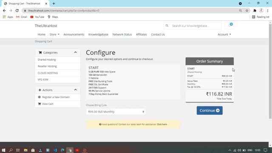The image size is (272, 153).
Task: Open the Contact Us menu item
Action: (158, 34)
